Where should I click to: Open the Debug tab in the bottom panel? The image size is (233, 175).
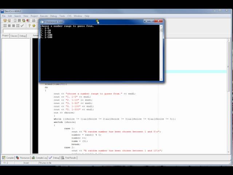point(54,158)
